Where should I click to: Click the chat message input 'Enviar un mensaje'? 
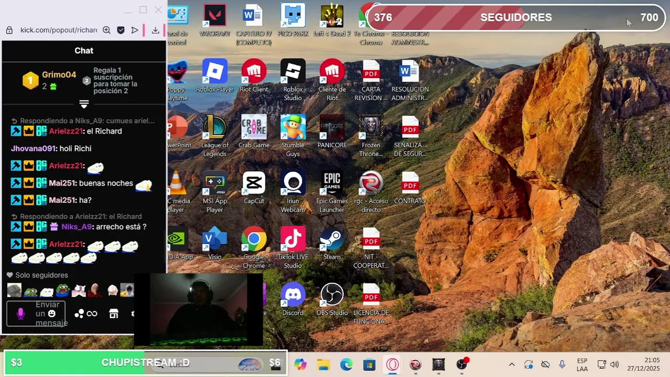point(36,314)
